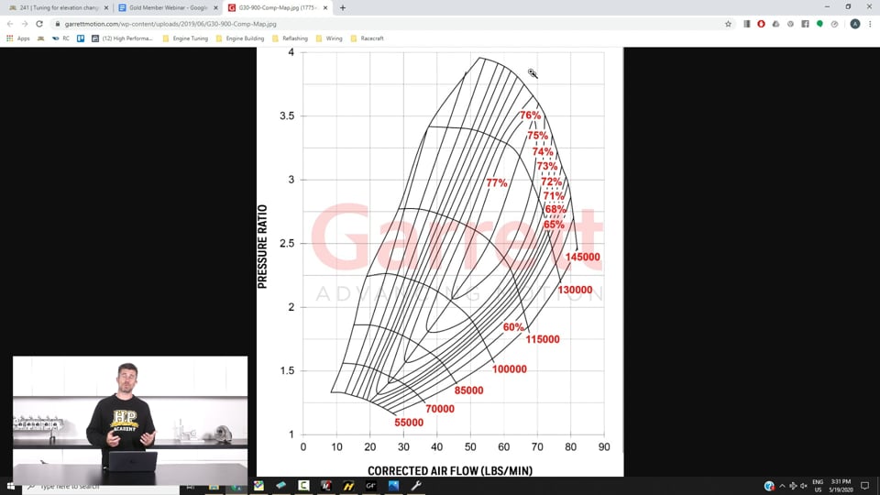The height and width of the screenshot is (495, 880).
Task: Click the presenter webcam video overlay
Action: 130,420
